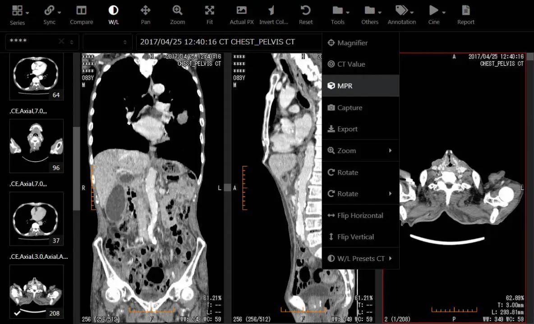This screenshot has width=534, height=324.
Task: Expand W/L Presets CT submenu
Action: click(x=360, y=258)
